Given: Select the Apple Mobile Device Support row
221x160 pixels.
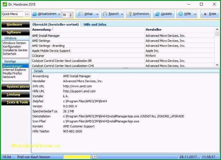Looking at the screenshot, I should click(123, 51).
